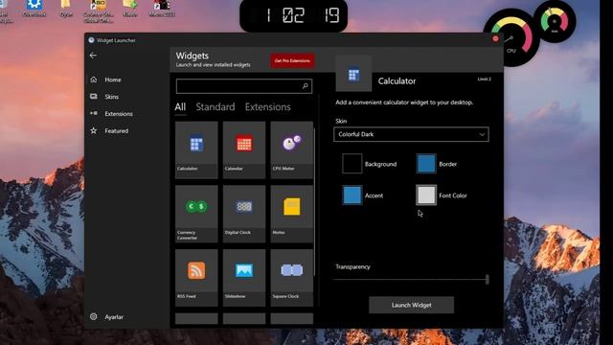Click the Ayarlar gear icon
The height and width of the screenshot is (345, 613).
tap(94, 317)
